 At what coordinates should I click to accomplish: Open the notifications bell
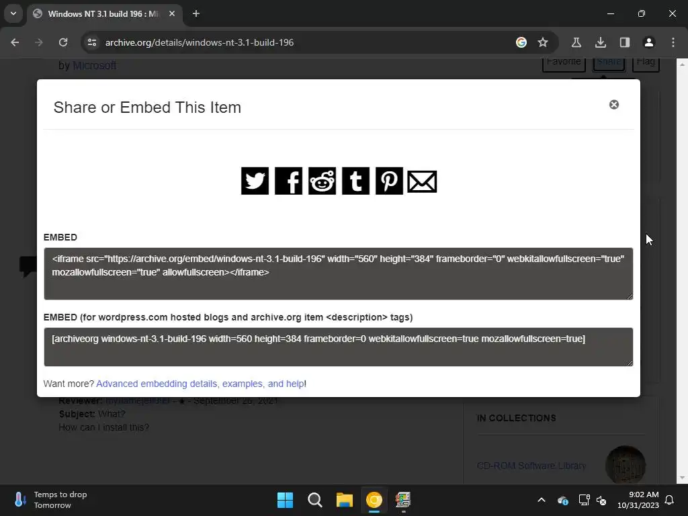pyautogui.click(x=670, y=500)
